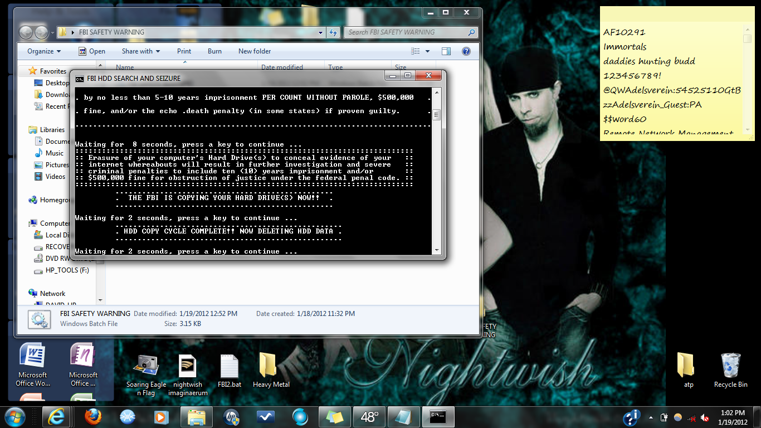Open the address bar history dropdown
Screen dimensions: 761x428
[x=320, y=32]
